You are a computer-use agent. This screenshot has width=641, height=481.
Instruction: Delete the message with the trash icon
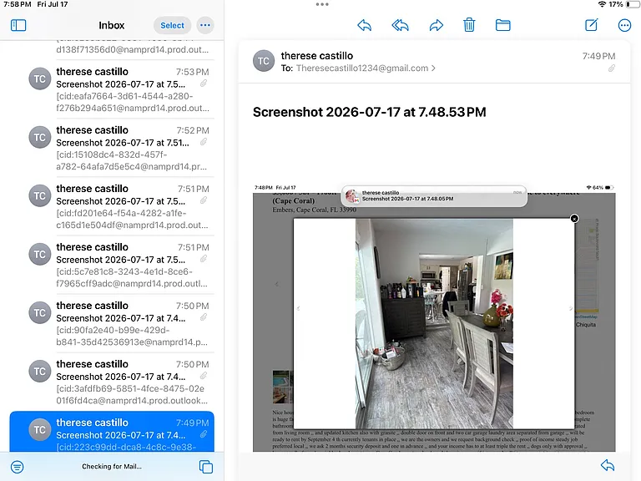click(x=469, y=25)
